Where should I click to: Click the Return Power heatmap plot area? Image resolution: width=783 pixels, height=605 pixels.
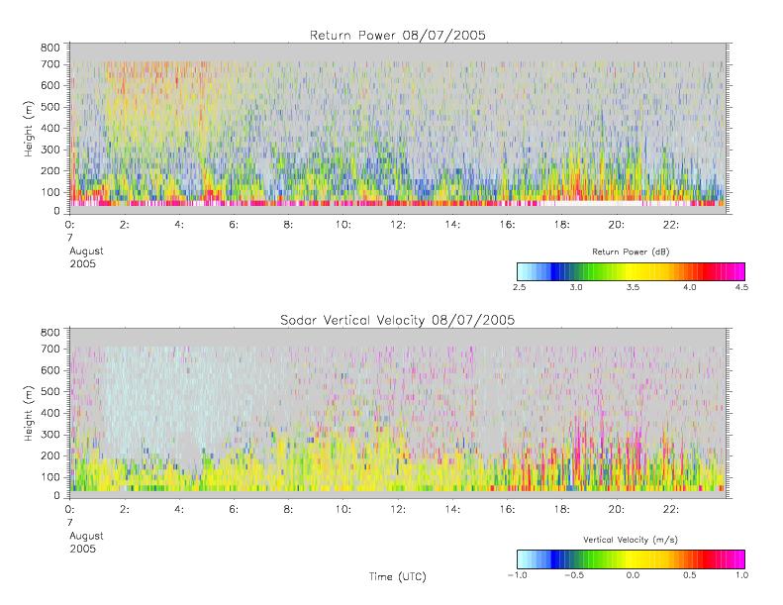coord(398,129)
